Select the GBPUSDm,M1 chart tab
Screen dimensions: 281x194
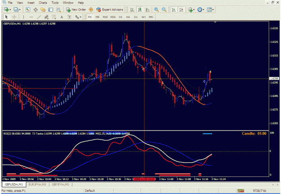[14, 185]
